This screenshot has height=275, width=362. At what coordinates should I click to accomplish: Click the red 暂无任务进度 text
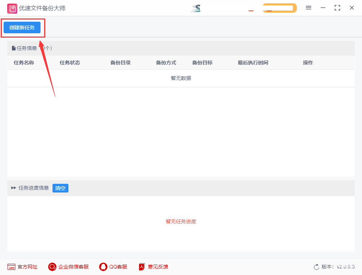tap(181, 221)
